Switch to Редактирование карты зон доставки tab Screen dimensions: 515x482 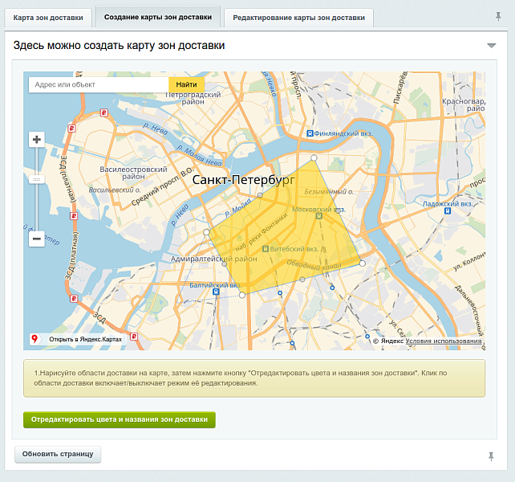[x=298, y=17]
